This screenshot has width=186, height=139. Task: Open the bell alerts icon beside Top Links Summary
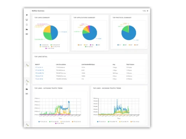27,24
